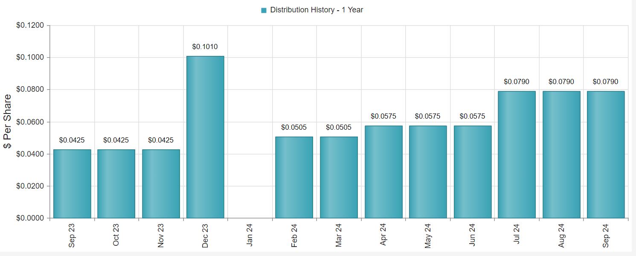Click the Mar 24 axis label

339,235
